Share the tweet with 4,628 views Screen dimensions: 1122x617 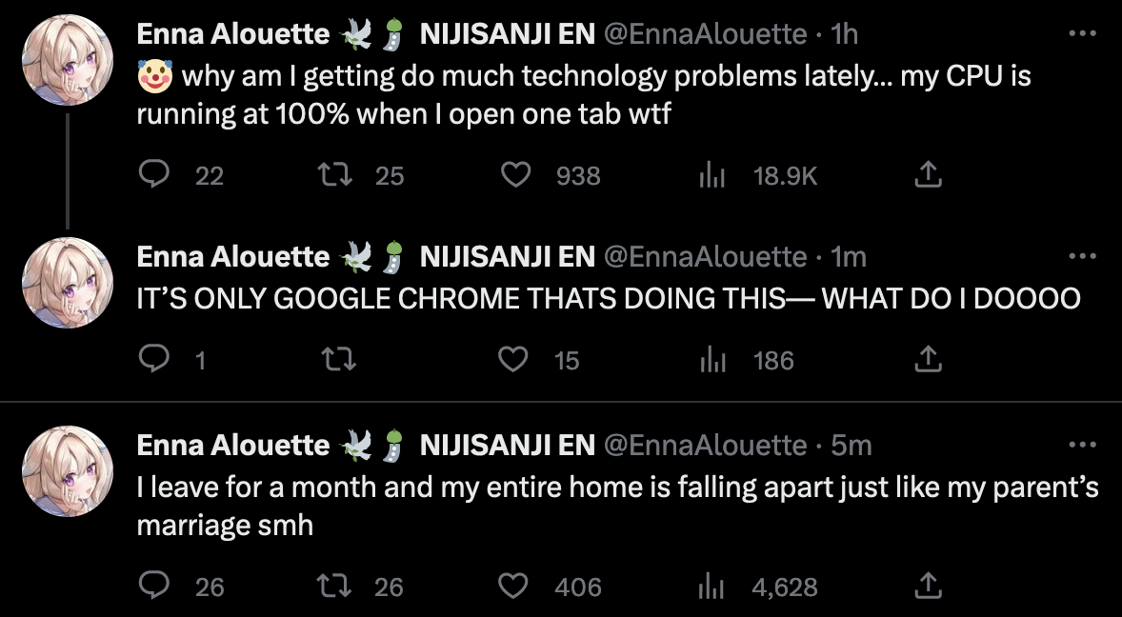[928, 586]
